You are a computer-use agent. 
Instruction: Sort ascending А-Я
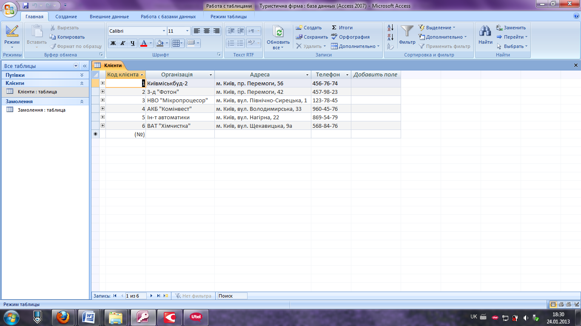390,28
